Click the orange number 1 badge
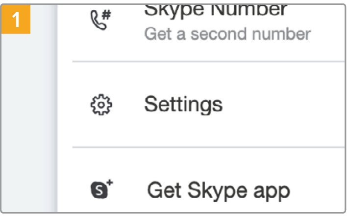The width and height of the screenshot is (347, 217). [x=17, y=20]
